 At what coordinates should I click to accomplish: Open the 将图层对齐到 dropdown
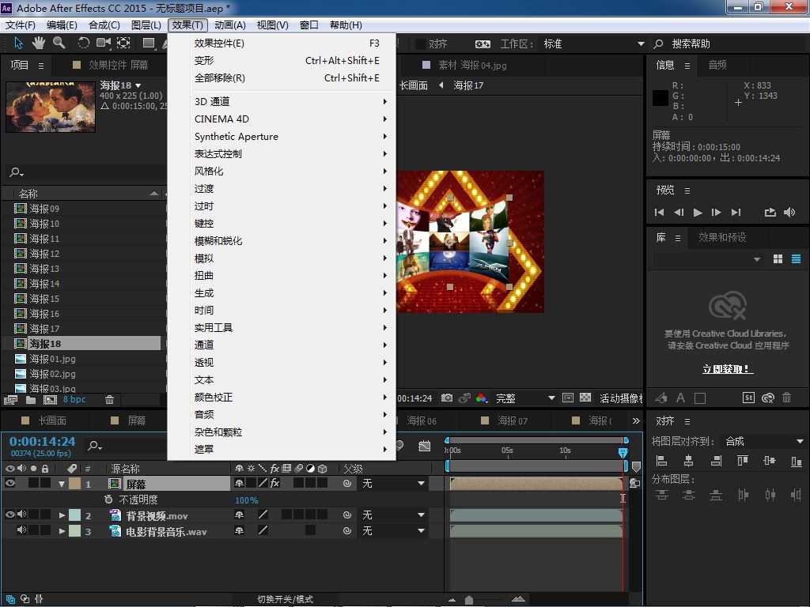click(764, 441)
